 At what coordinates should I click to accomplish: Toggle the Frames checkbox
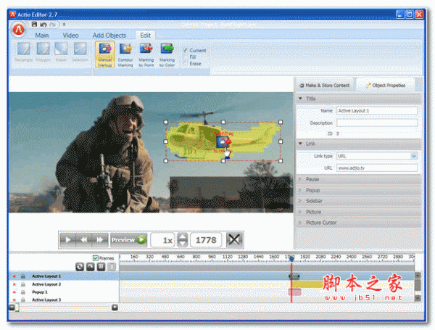[96, 258]
